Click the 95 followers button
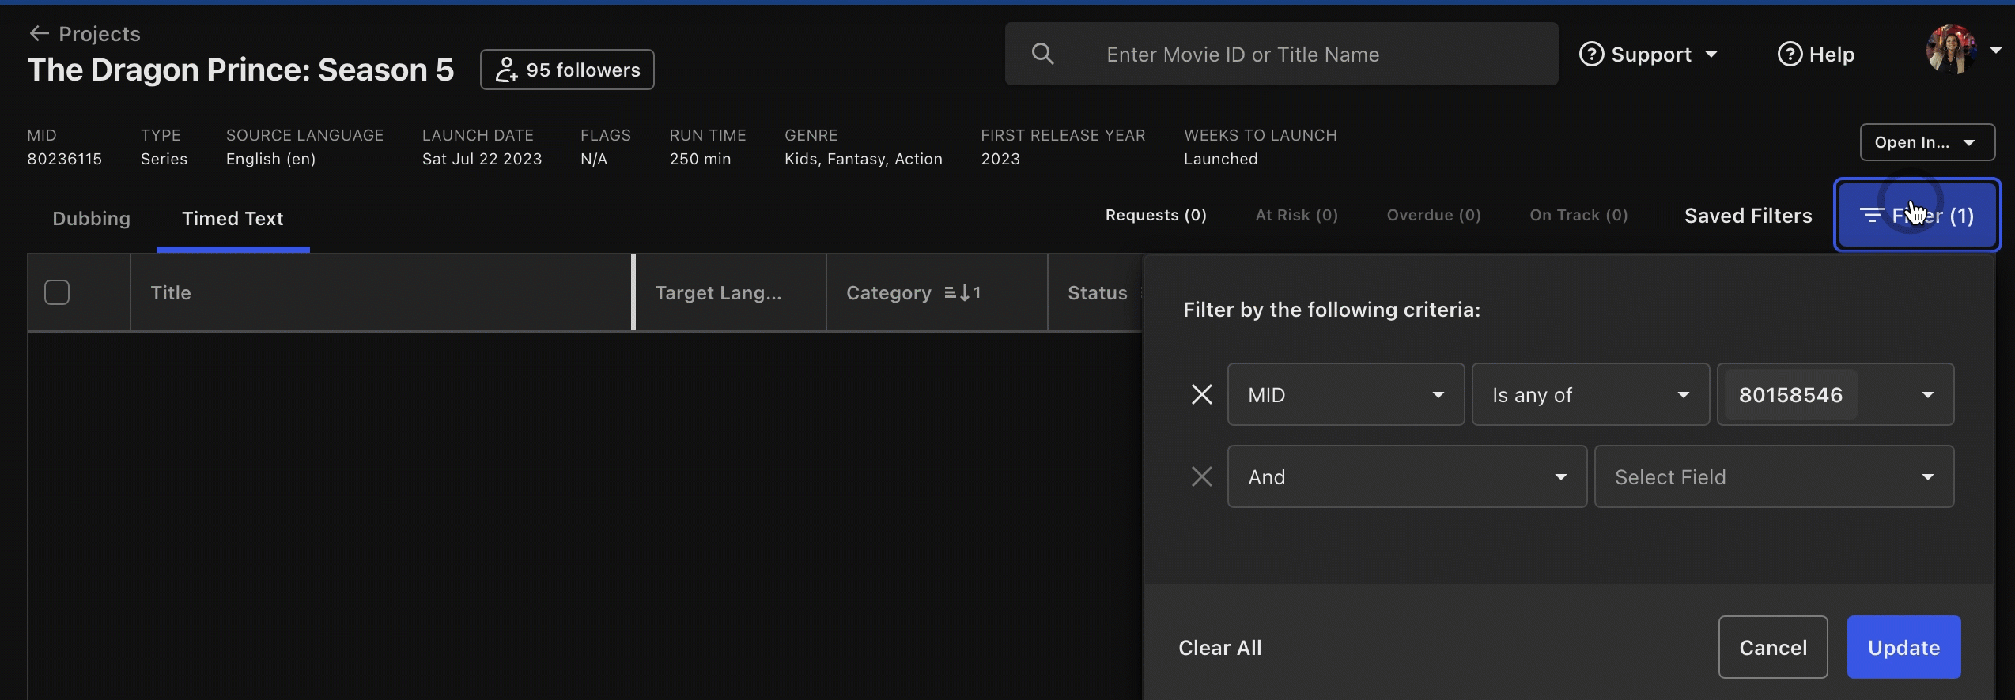 [x=567, y=70]
